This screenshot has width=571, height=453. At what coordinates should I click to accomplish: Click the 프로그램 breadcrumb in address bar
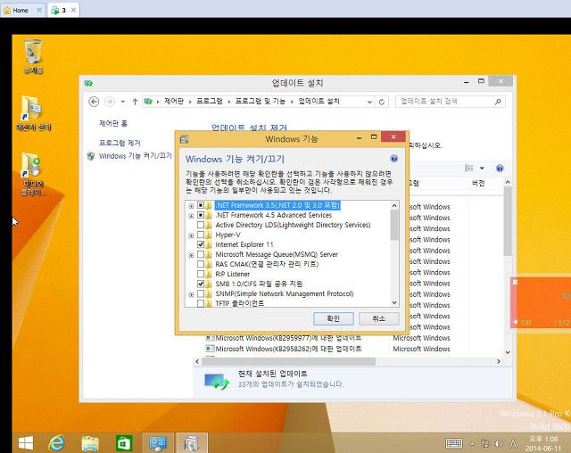[x=210, y=101]
